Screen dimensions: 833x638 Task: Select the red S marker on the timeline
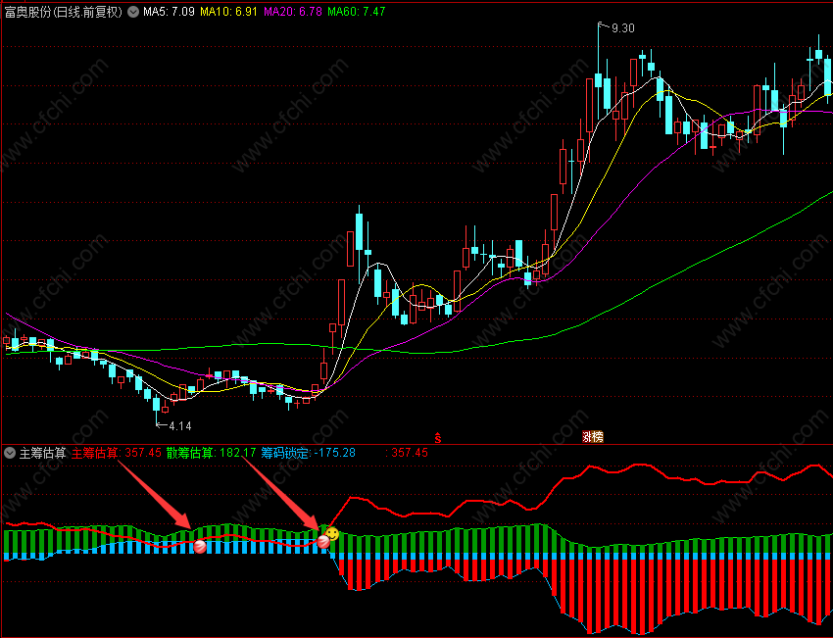click(x=438, y=438)
